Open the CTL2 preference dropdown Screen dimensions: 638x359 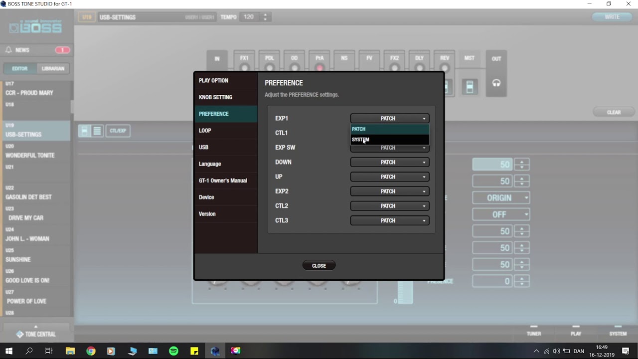(389, 206)
